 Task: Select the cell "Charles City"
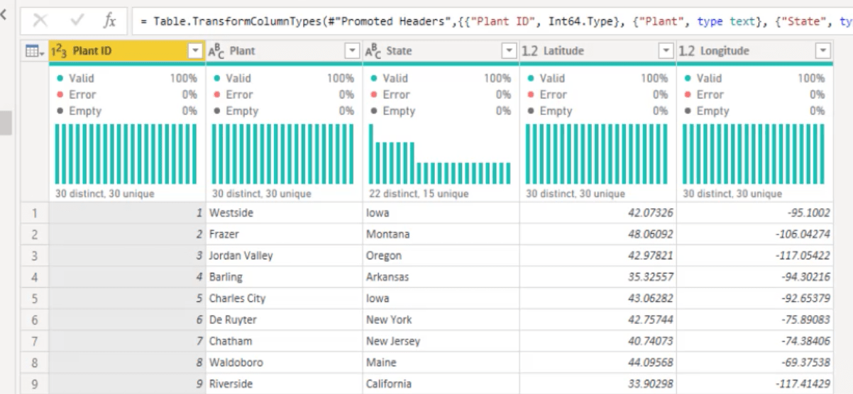[284, 298]
